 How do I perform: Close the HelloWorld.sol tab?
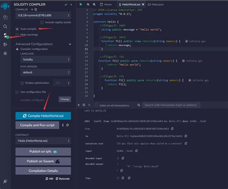coord(143,4)
